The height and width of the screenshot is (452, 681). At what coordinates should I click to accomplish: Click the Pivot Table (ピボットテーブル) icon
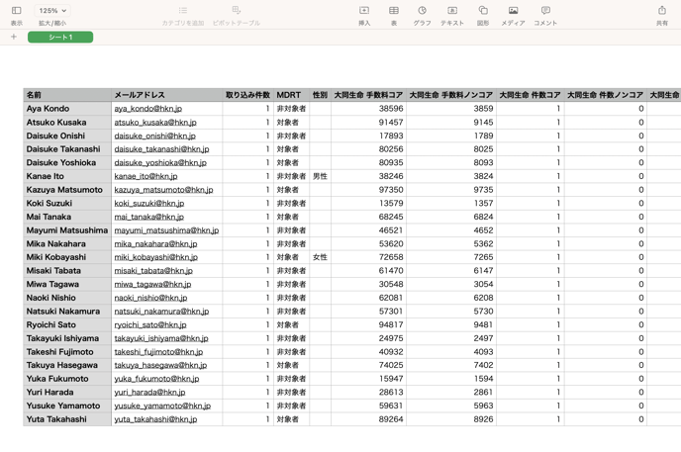click(237, 11)
